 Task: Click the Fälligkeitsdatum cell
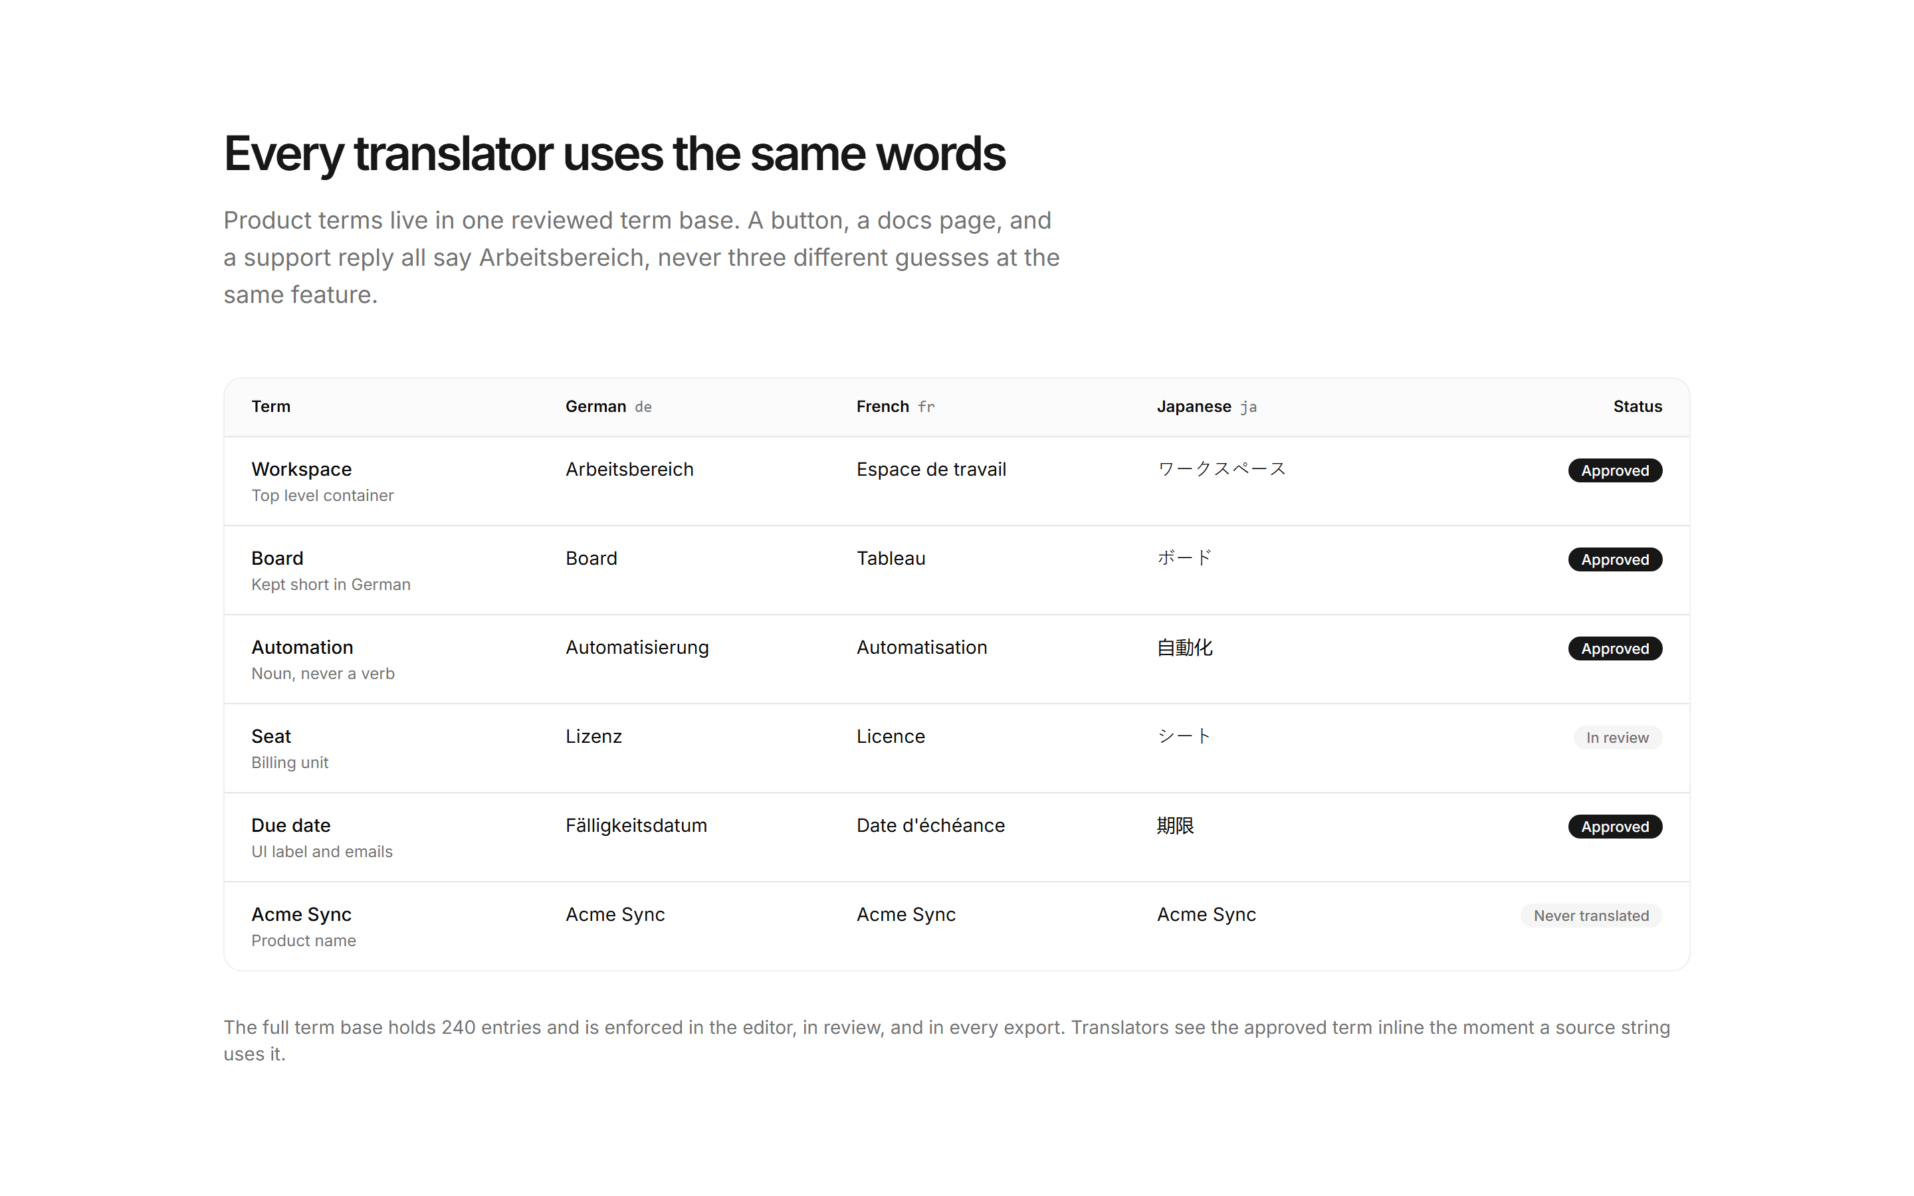click(636, 825)
